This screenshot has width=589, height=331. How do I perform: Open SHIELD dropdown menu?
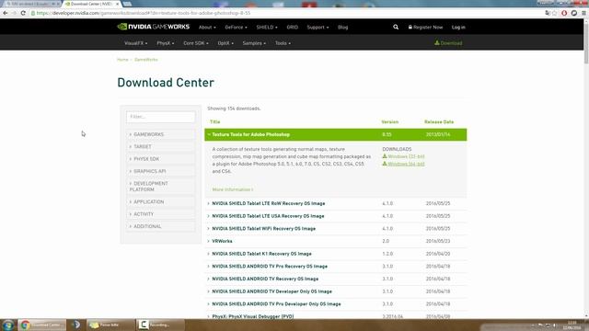[x=267, y=28]
